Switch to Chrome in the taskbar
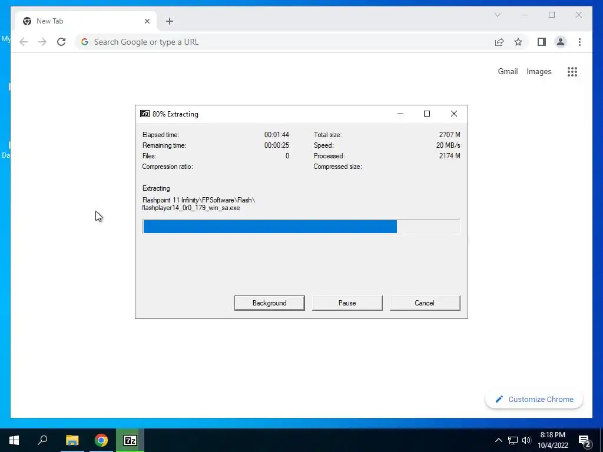 pos(101,440)
